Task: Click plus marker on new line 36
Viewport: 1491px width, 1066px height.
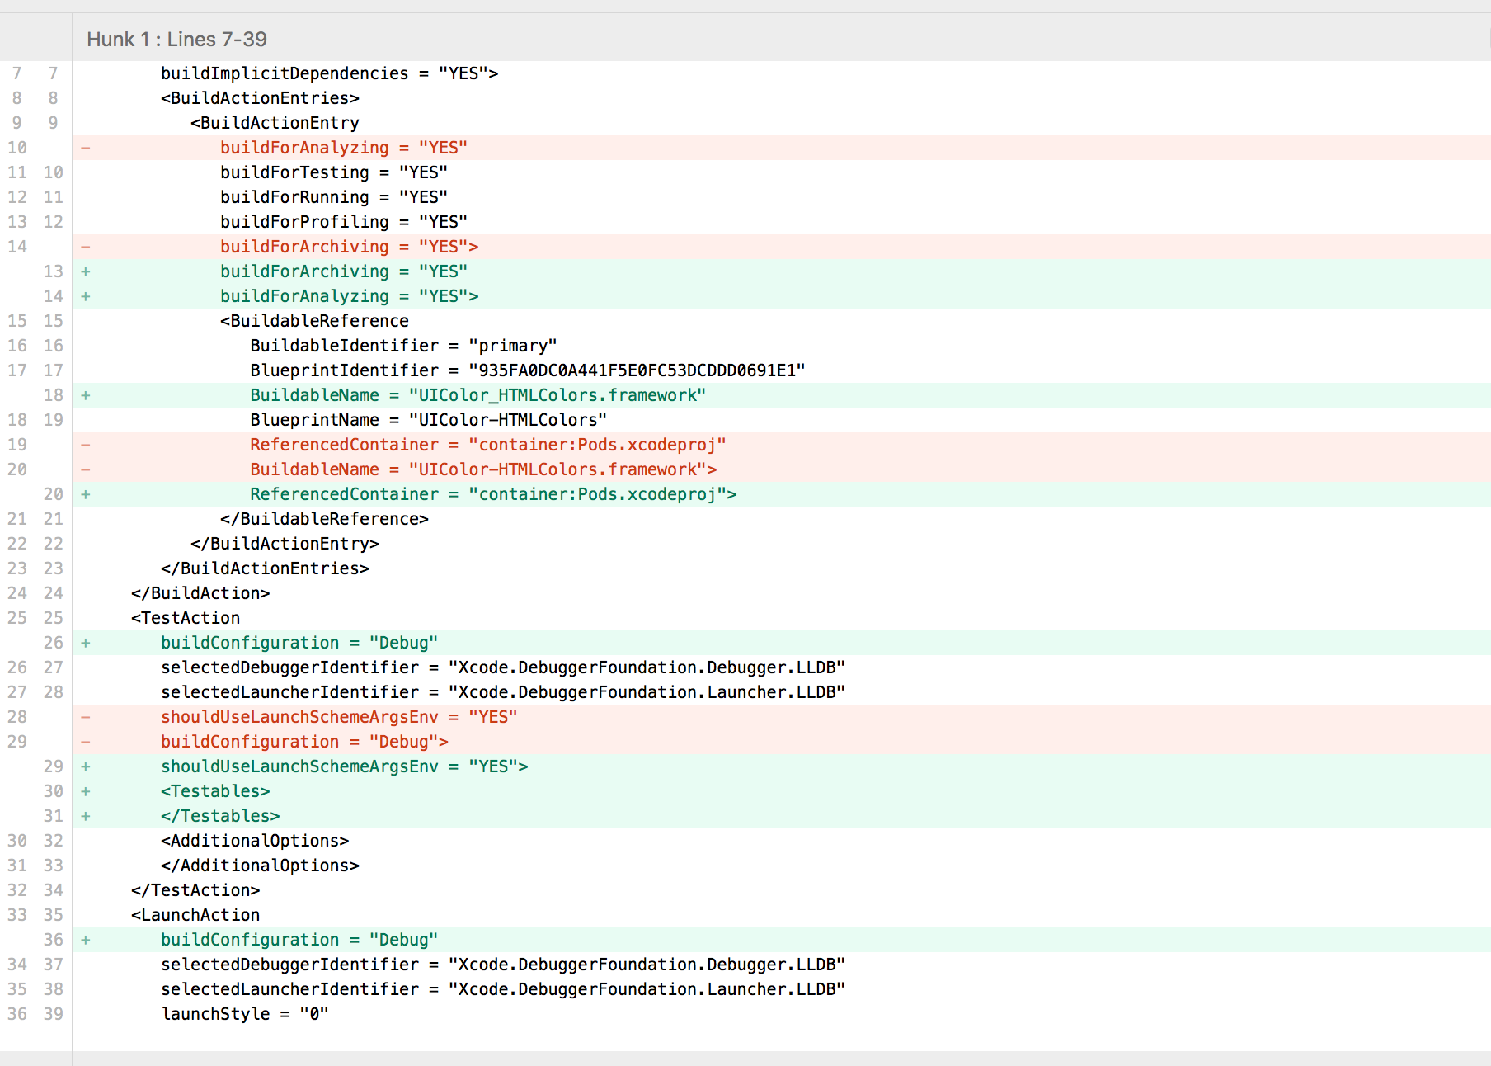Action: pyautogui.click(x=85, y=940)
